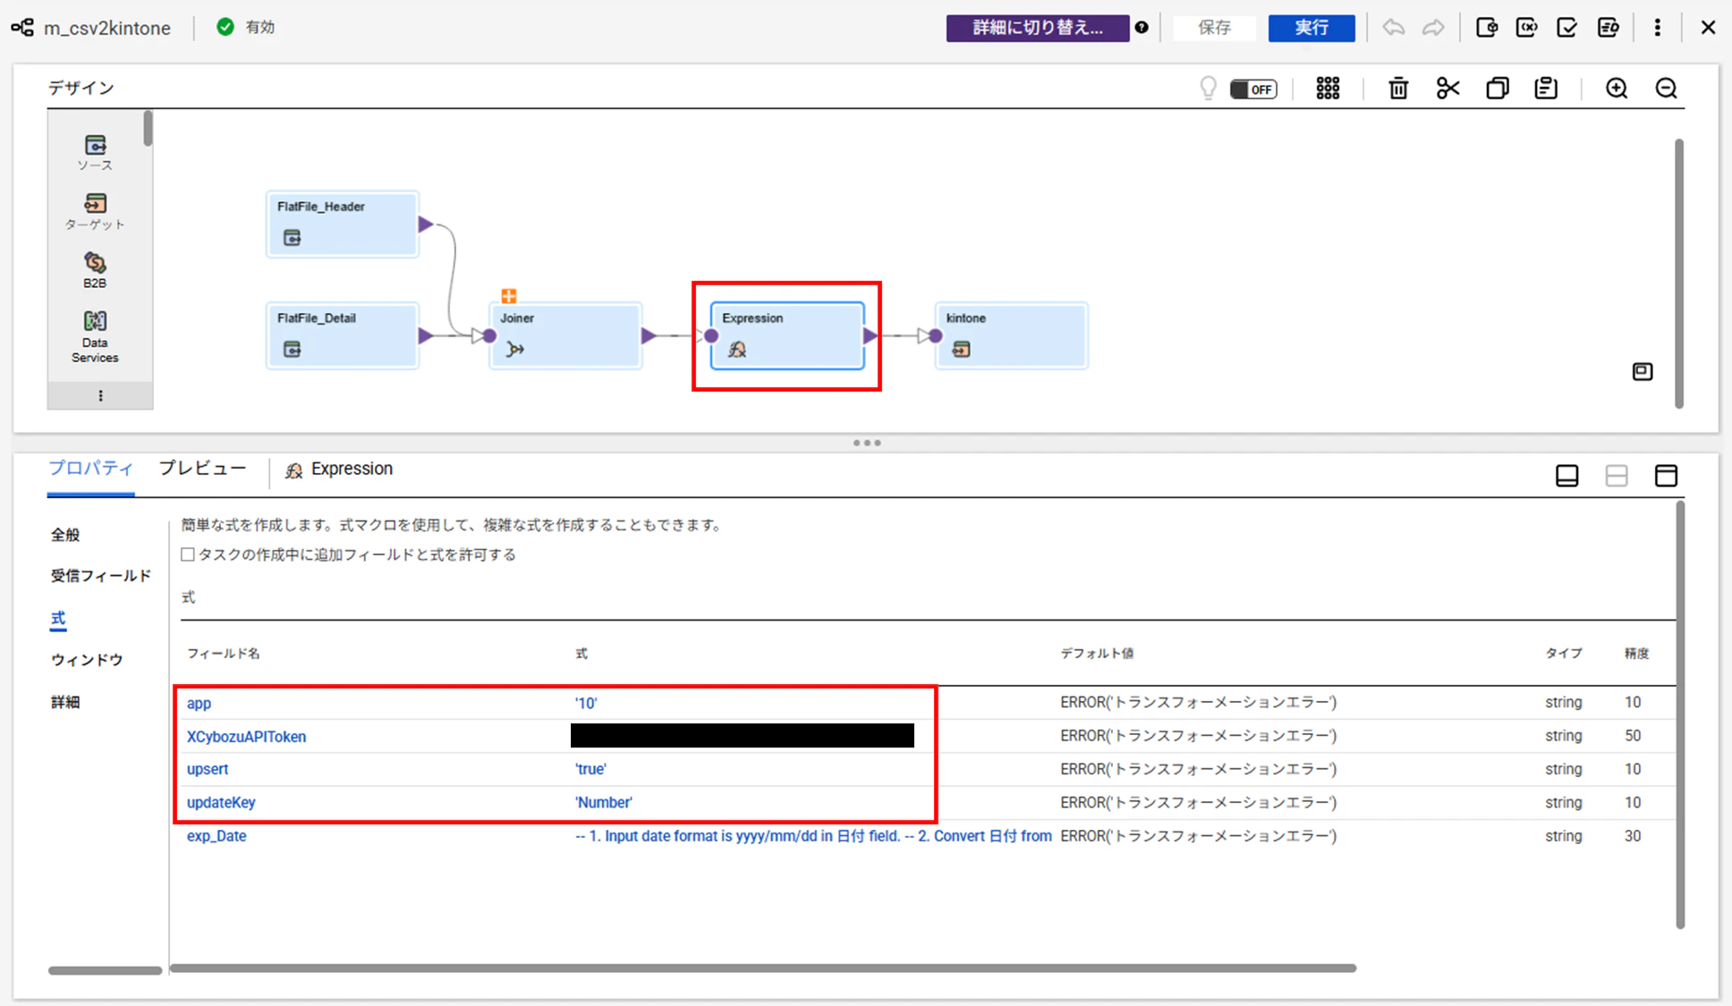This screenshot has height=1006, width=1732.
Task: Switch to the プレビュー tab
Action: (202, 469)
